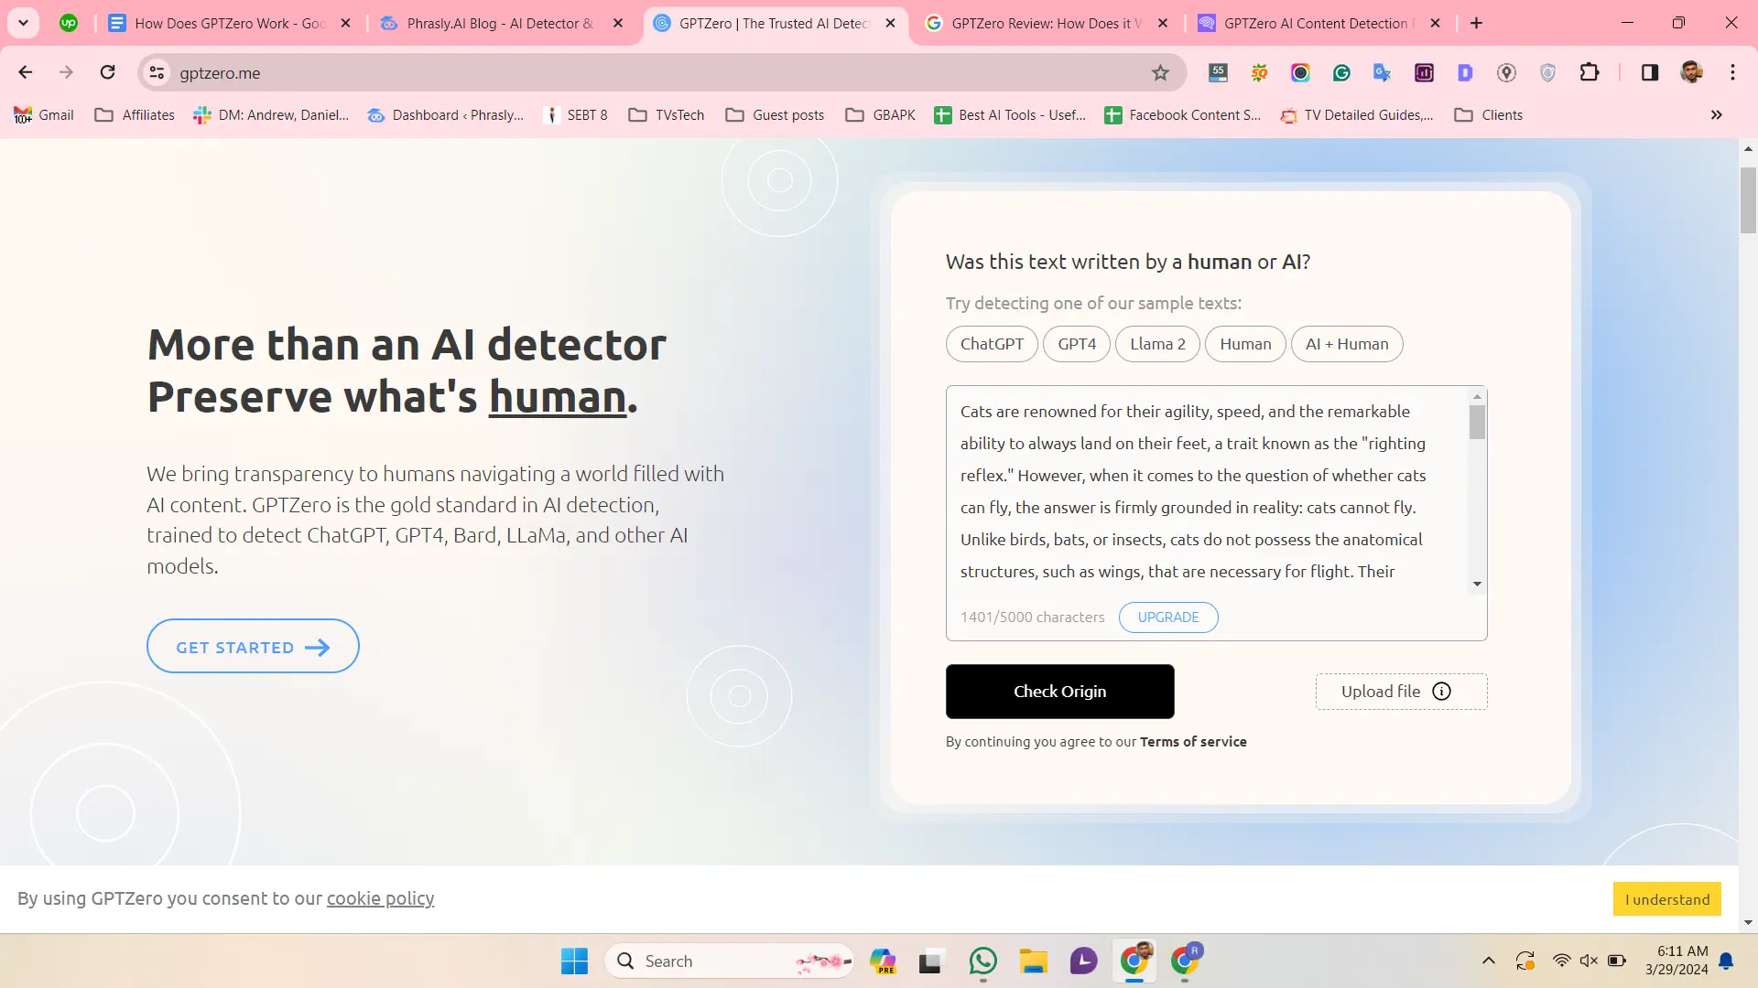The width and height of the screenshot is (1758, 988).
Task: Click the browser back arrow
Action: point(26,72)
